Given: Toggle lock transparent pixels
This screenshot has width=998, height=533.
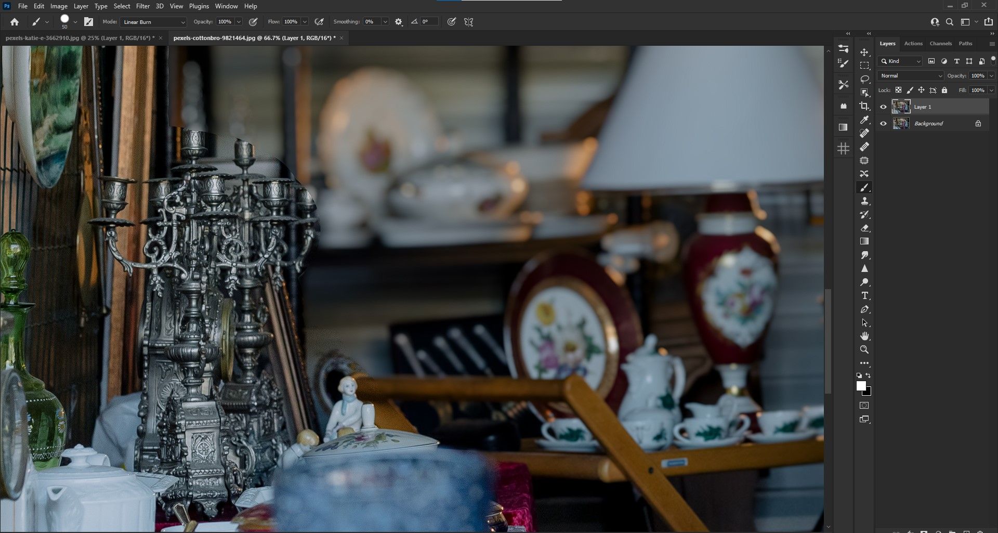Looking at the screenshot, I should pyautogui.click(x=898, y=90).
